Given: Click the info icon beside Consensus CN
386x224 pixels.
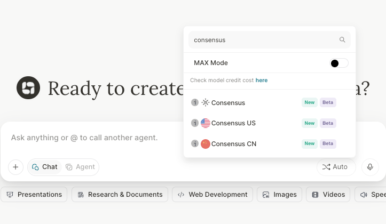Looking at the screenshot, I should 195,143.
